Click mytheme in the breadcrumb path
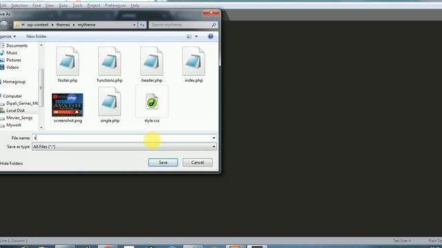Screen dimensions: 442x248 (x=86, y=25)
